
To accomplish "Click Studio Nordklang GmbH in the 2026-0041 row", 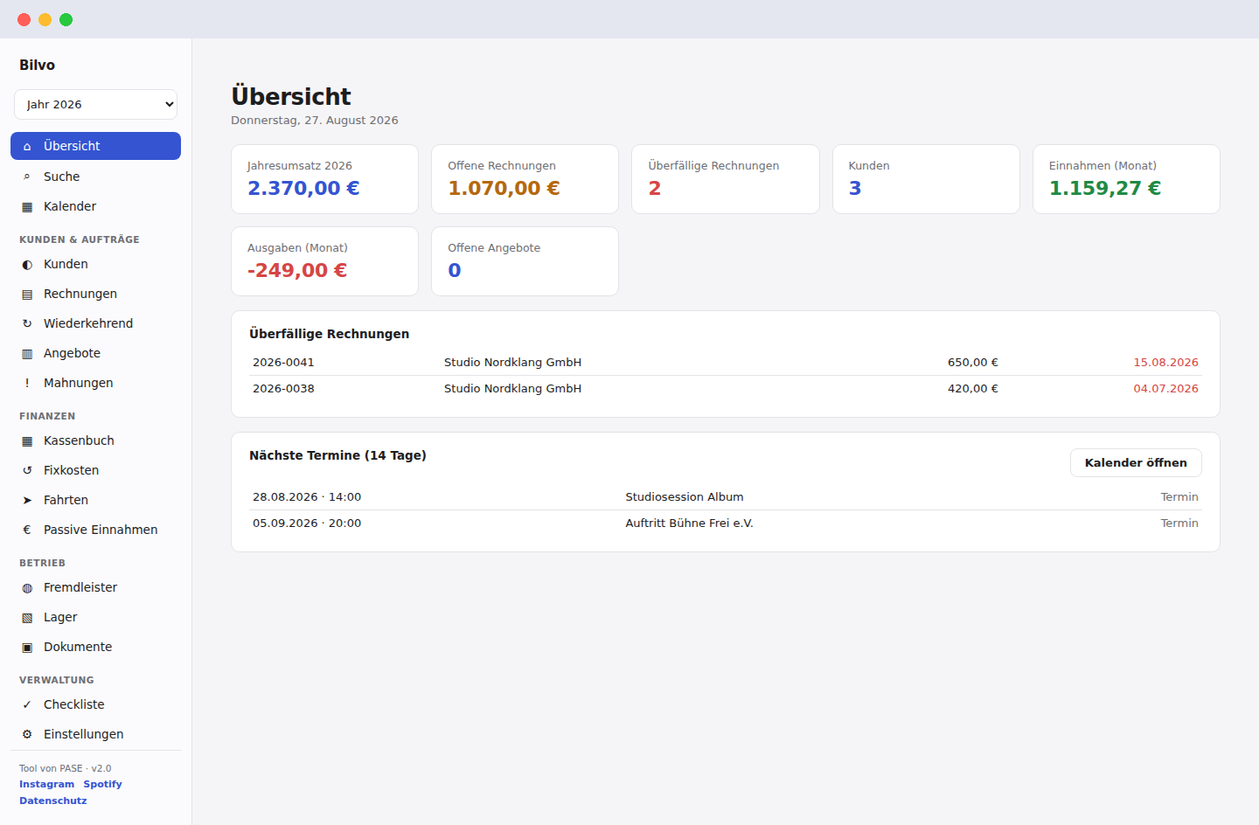I will click(x=512, y=362).
